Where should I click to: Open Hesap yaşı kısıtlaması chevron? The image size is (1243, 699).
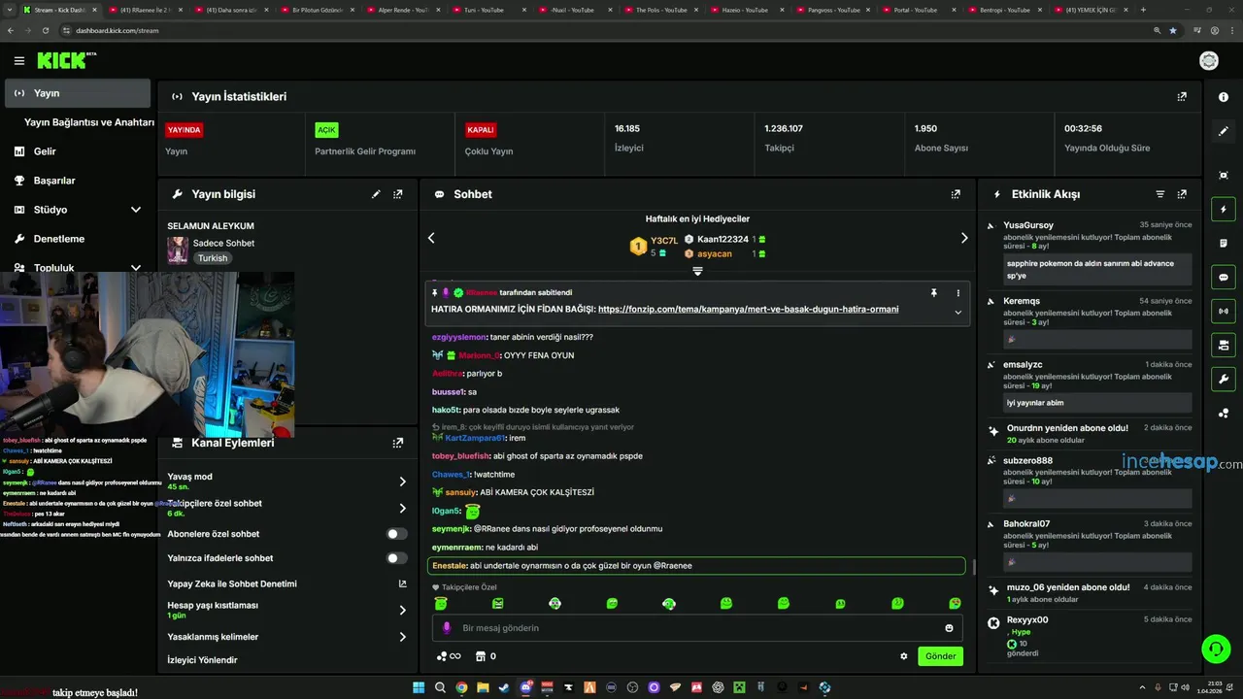(402, 610)
